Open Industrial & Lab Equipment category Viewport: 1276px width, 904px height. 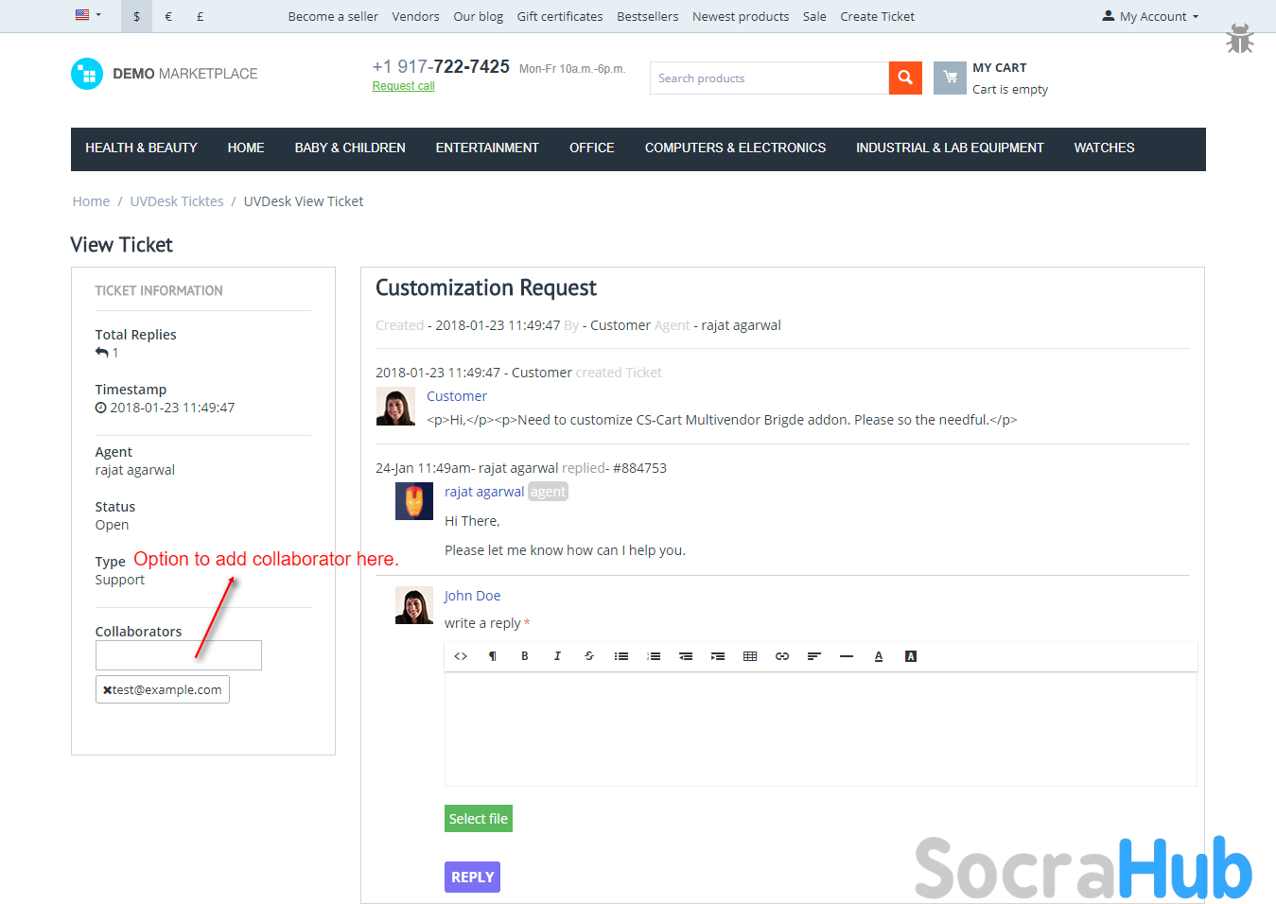click(x=950, y=148)
